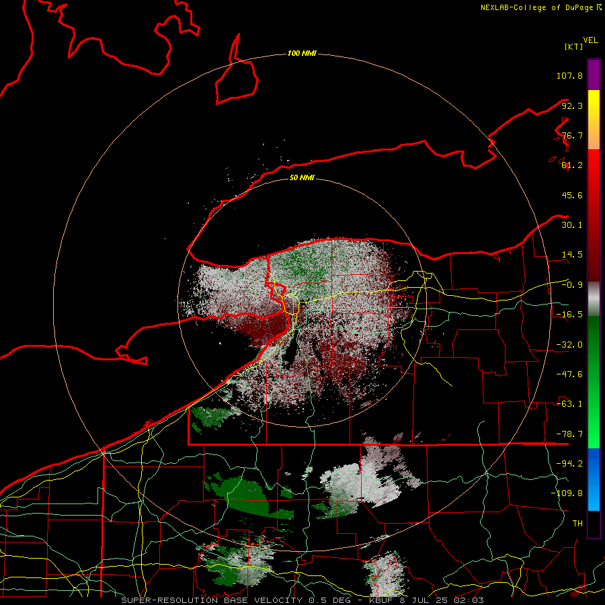The image size is (605, 605).
Task: Click the 50 NMI range ring label
Action: point(302,177)
